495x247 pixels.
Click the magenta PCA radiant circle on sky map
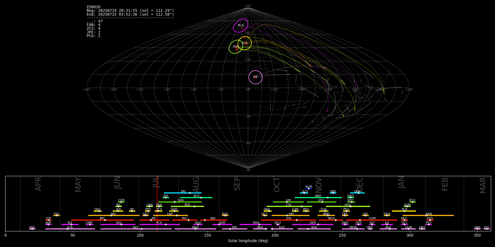coord(241,26)
